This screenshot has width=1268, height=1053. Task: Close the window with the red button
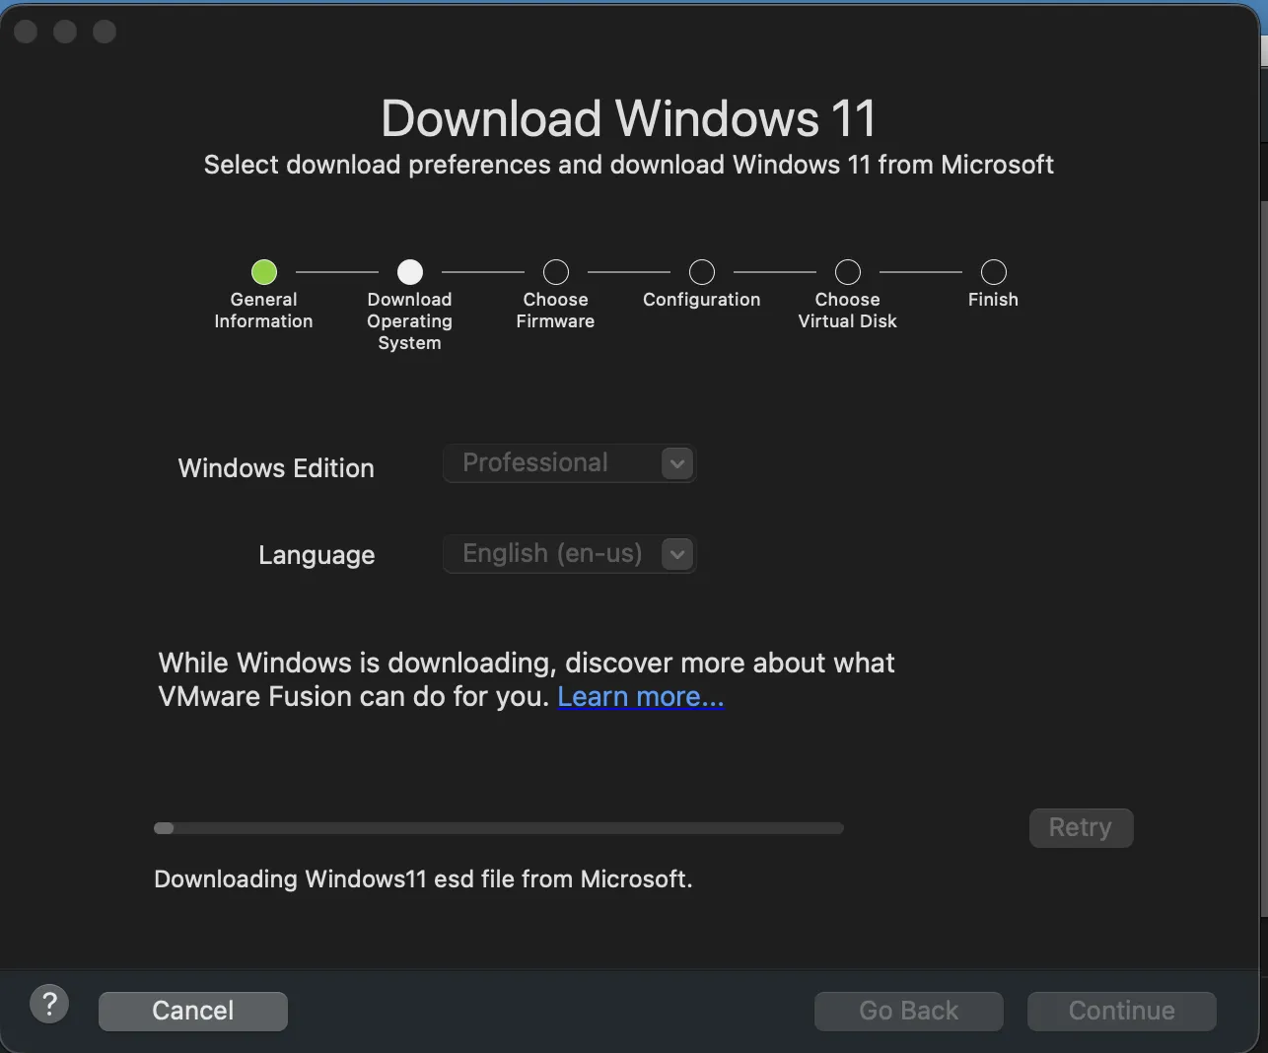[27, 32]
